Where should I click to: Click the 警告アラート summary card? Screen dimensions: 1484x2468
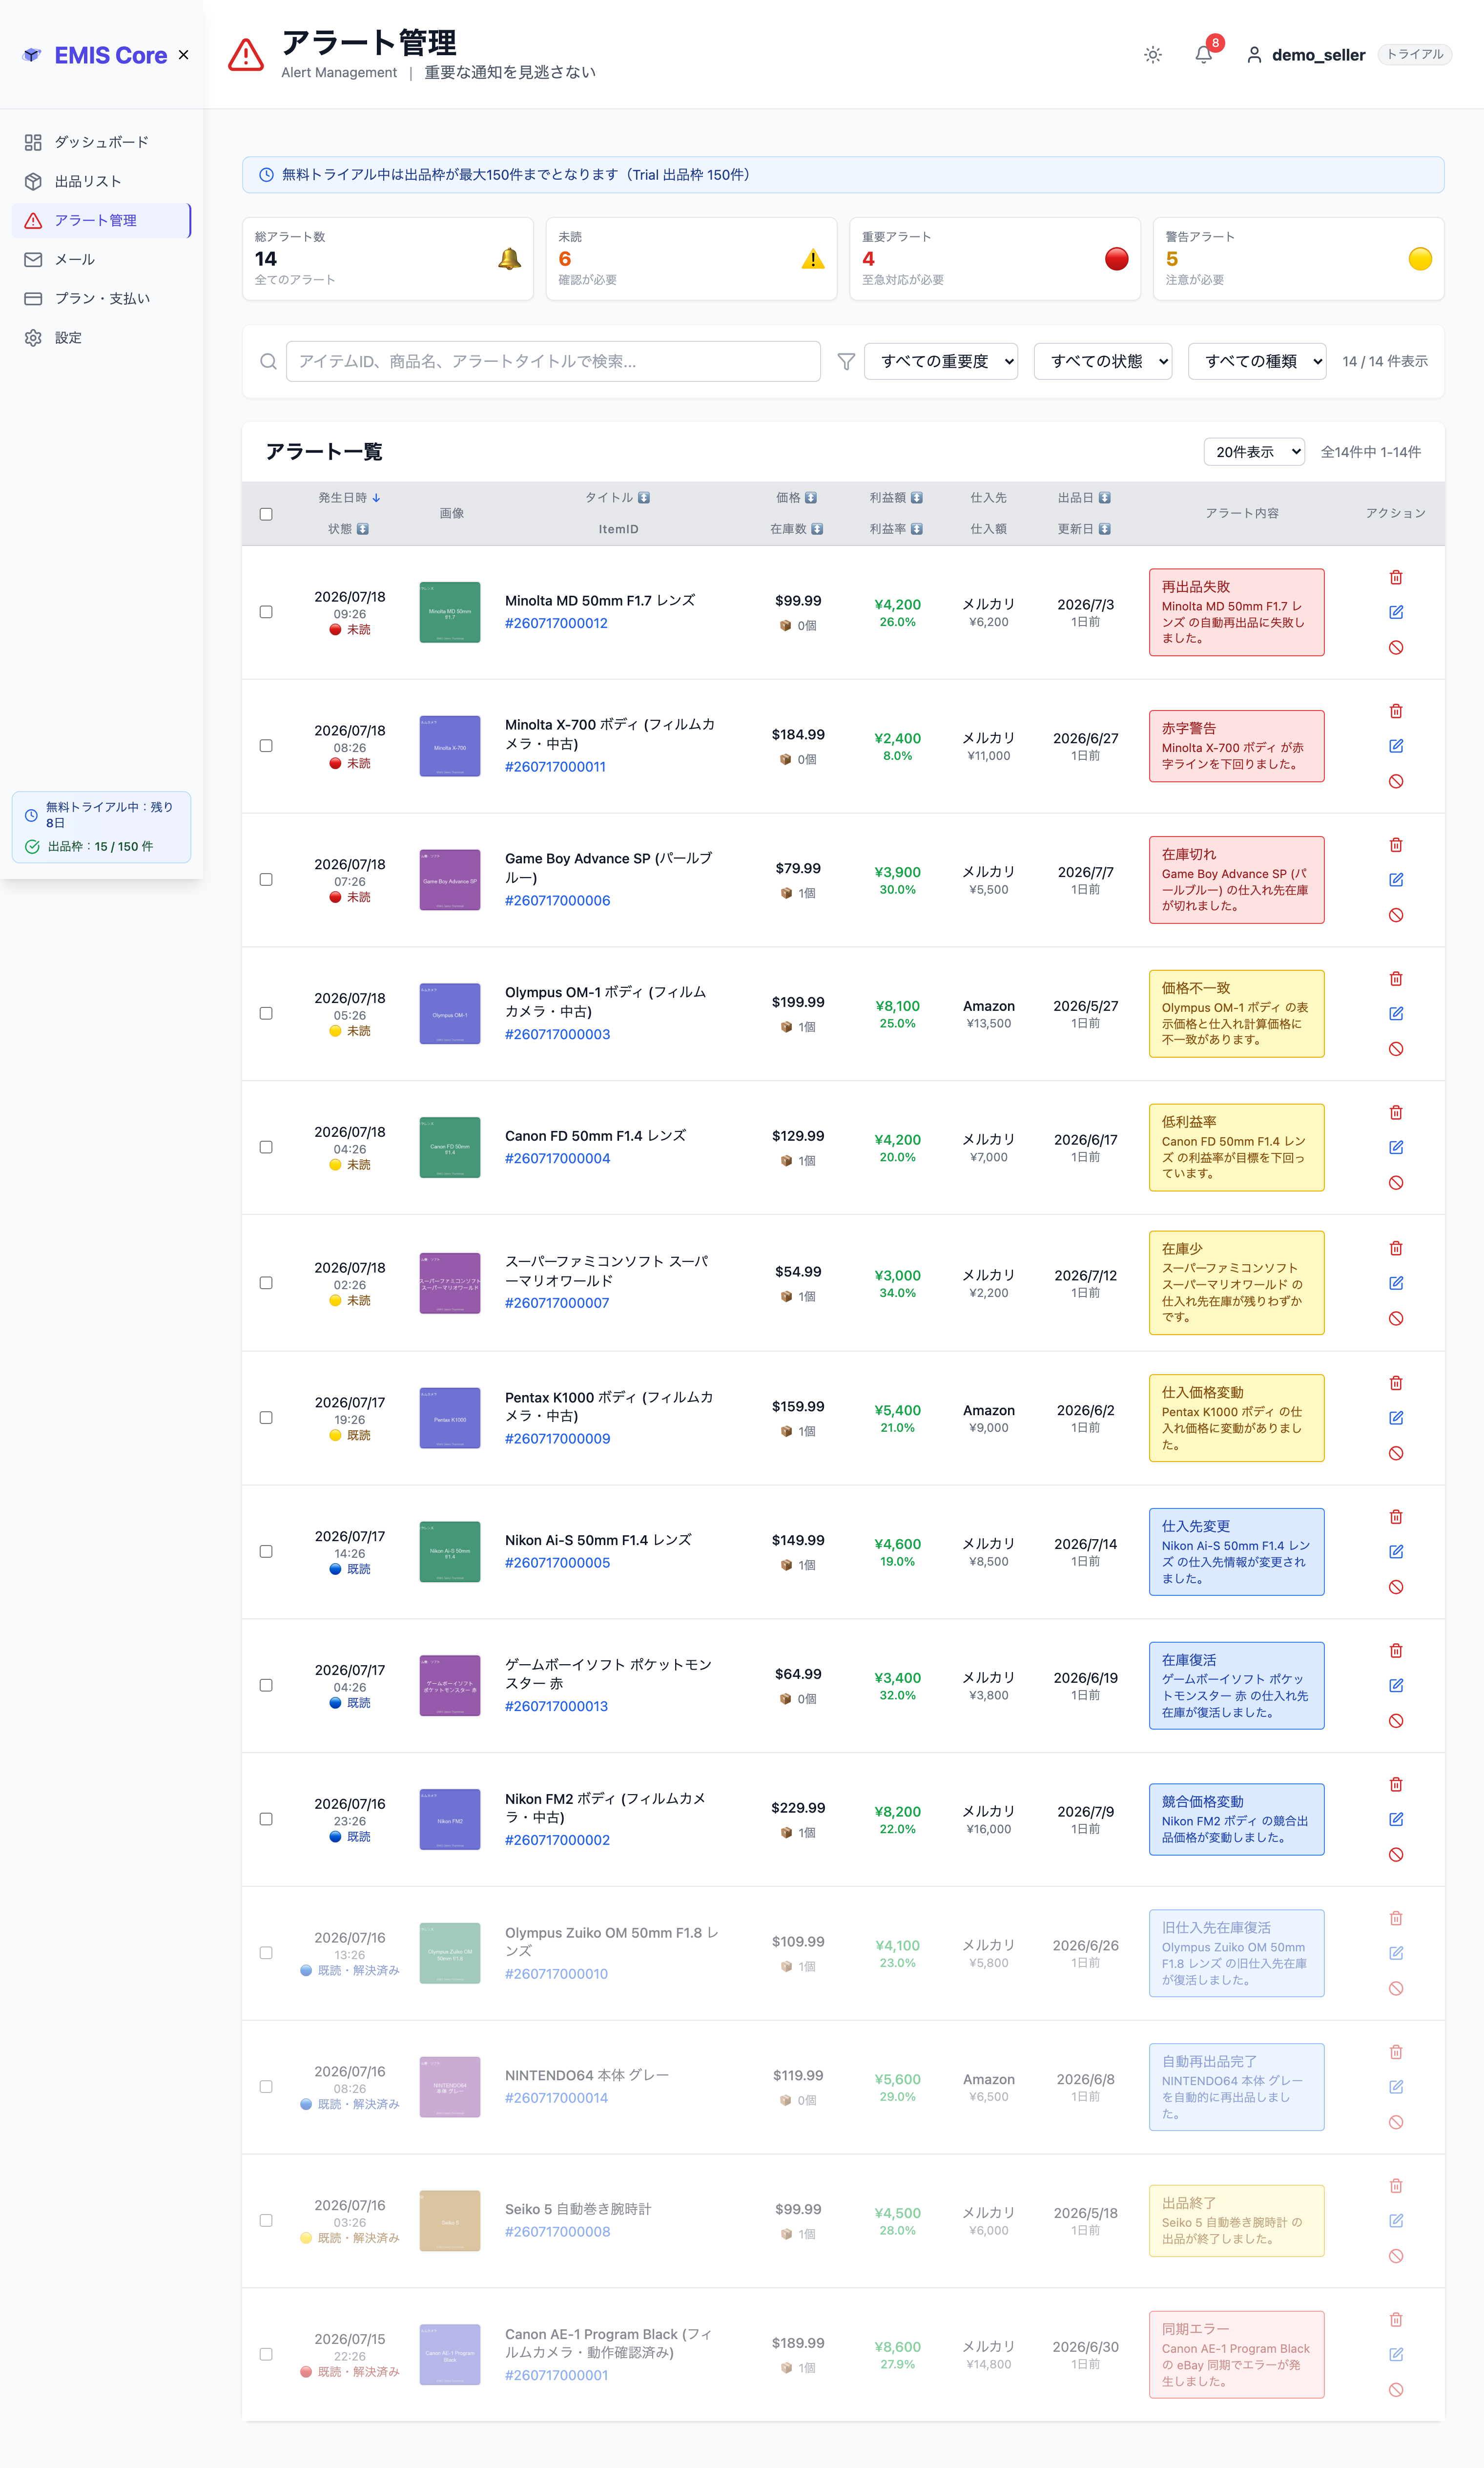tap(1298, 259)
